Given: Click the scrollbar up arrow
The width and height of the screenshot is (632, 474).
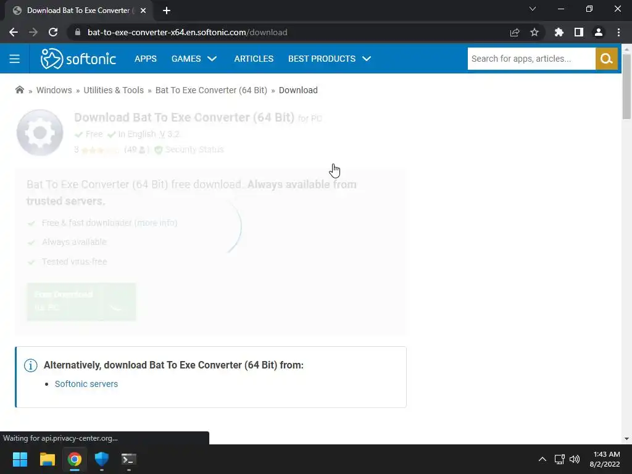Looking at the screenshot, I should (x=626, y=49).
